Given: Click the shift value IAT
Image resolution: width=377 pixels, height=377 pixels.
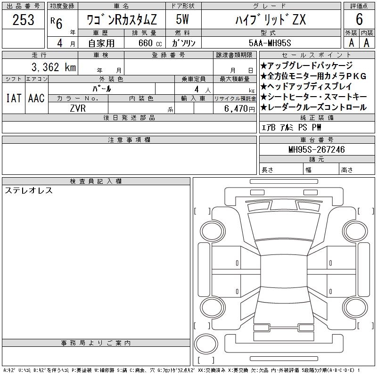Looking at the screenshot, I should point(14,98).
